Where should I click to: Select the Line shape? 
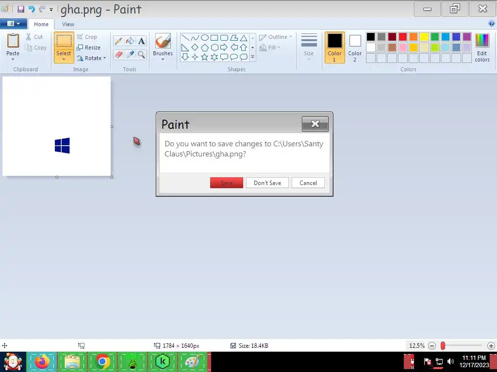(x=185, y=38)
